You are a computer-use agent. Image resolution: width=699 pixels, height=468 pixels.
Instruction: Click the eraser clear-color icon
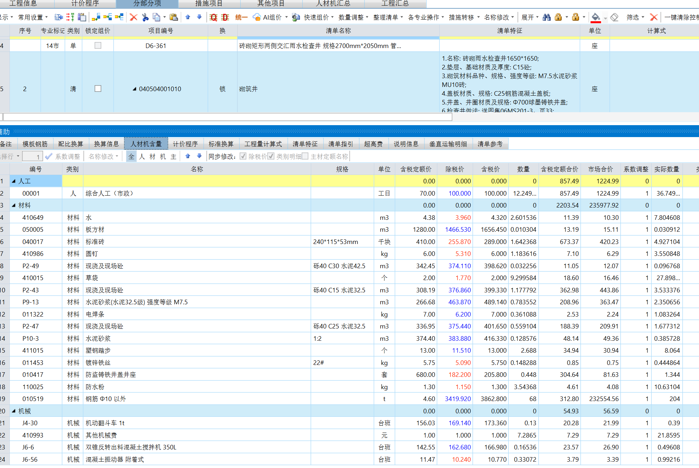(x=614, y=17)
